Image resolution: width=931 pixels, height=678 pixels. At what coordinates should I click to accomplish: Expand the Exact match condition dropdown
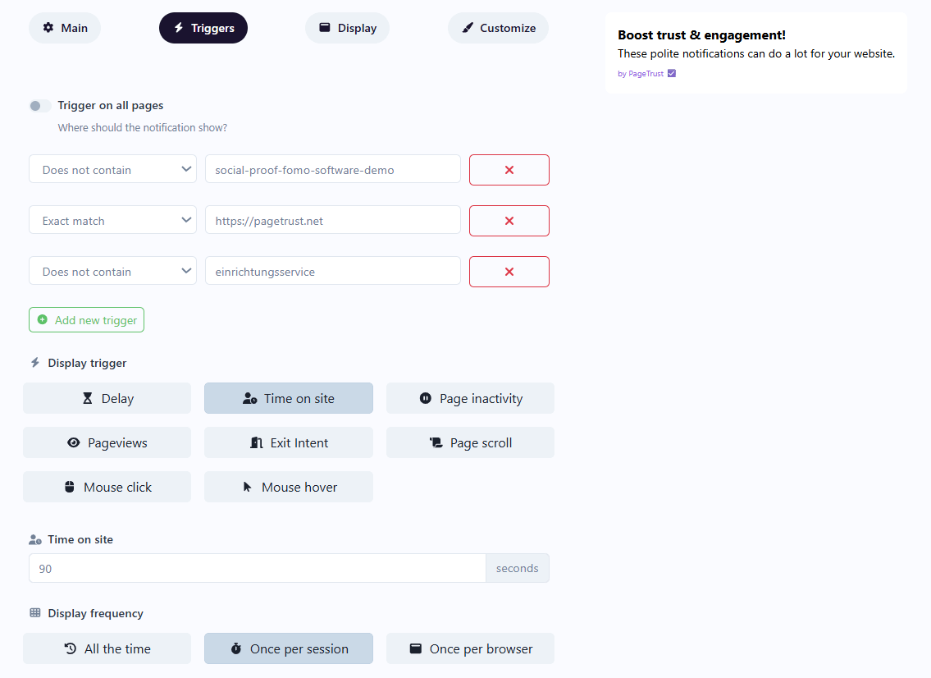(x=112, y=221)
